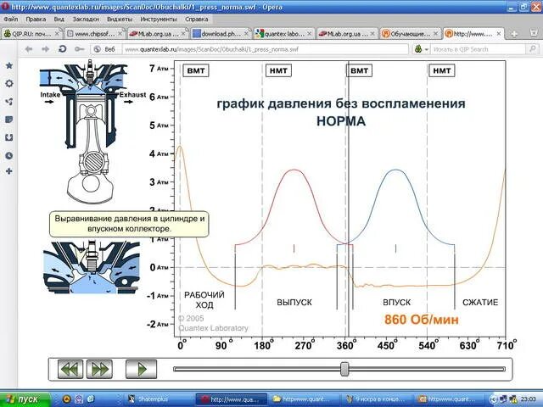Open the Unite sharing panel in sidebar

click(9, 102)
